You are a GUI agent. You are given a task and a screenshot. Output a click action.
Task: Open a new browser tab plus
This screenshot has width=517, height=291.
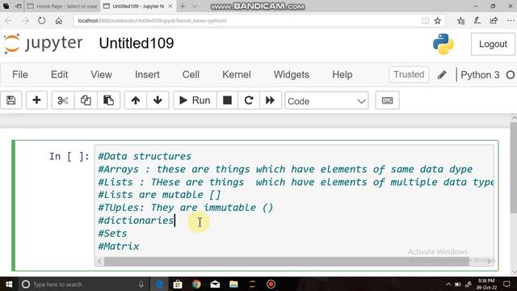(183, 6)
